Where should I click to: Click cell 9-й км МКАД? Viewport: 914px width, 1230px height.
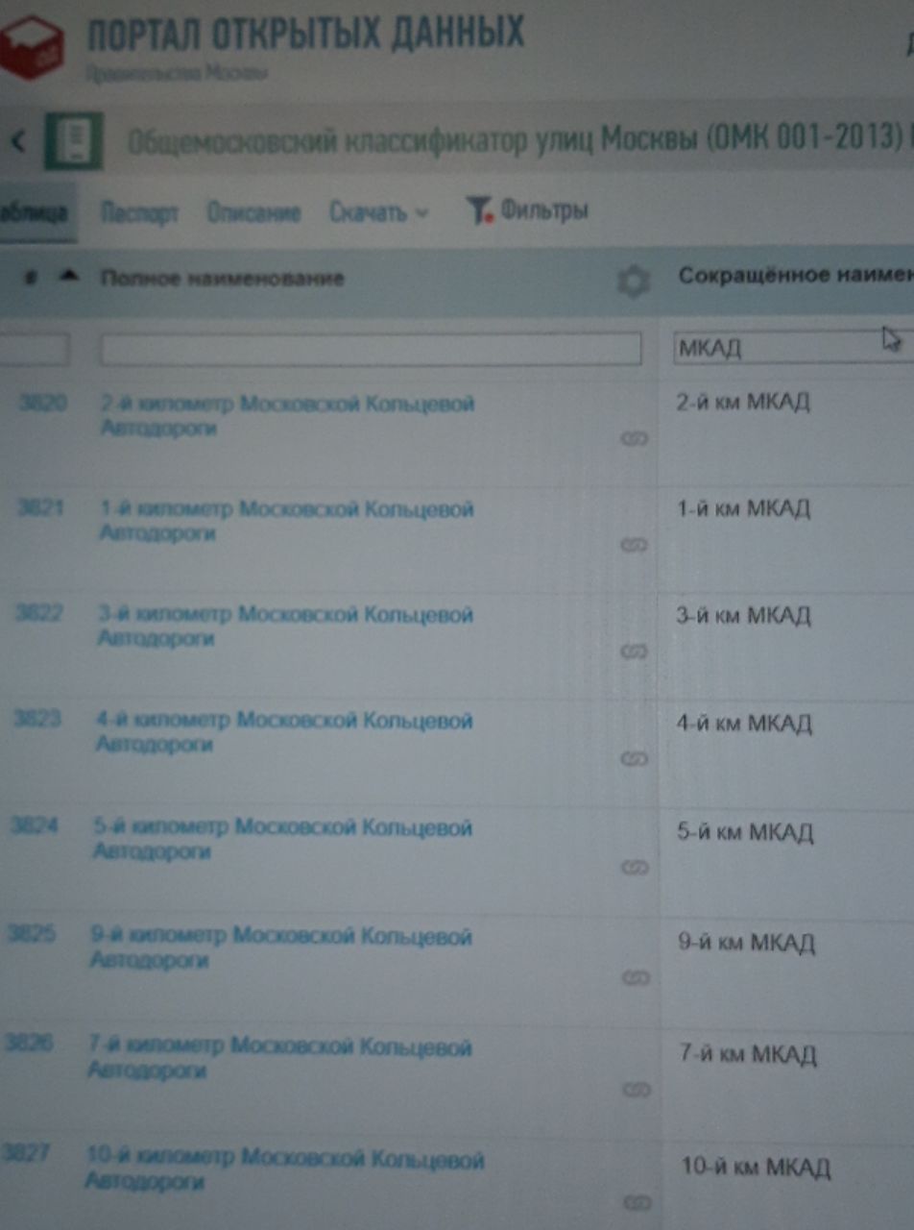pyautogui.click(x=747, y=943)
